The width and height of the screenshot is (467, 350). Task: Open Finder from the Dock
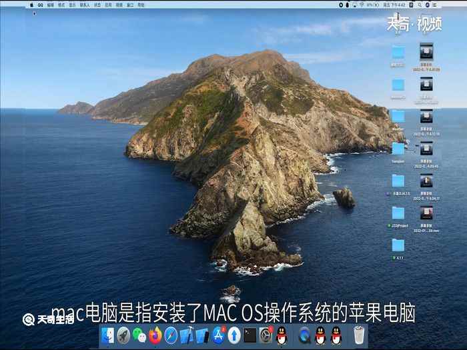pos(107,335)
